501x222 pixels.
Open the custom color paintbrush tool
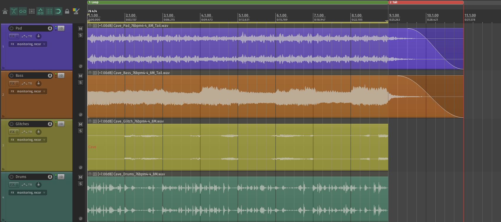click(x=76, y=12)
